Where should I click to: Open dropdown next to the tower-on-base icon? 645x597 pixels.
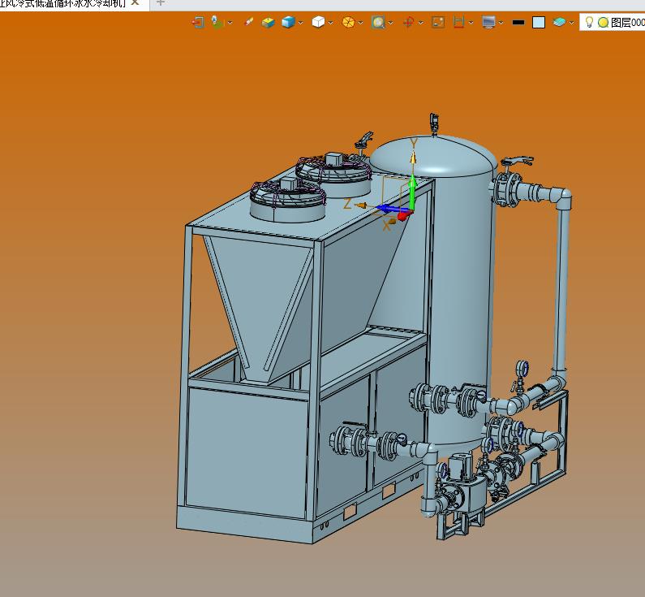[230, 23]
